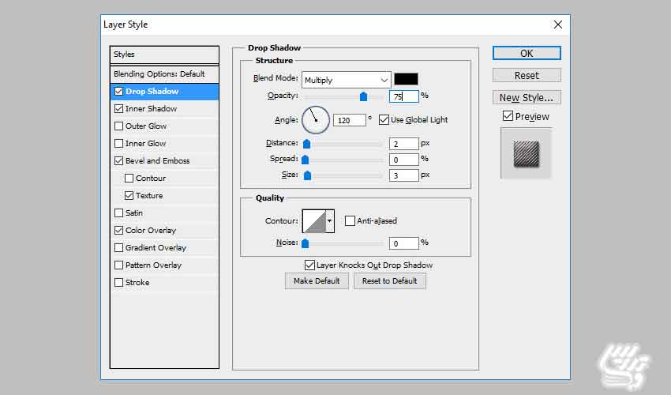
Task: Click the Distance value input field
Action: coord(403,144)
